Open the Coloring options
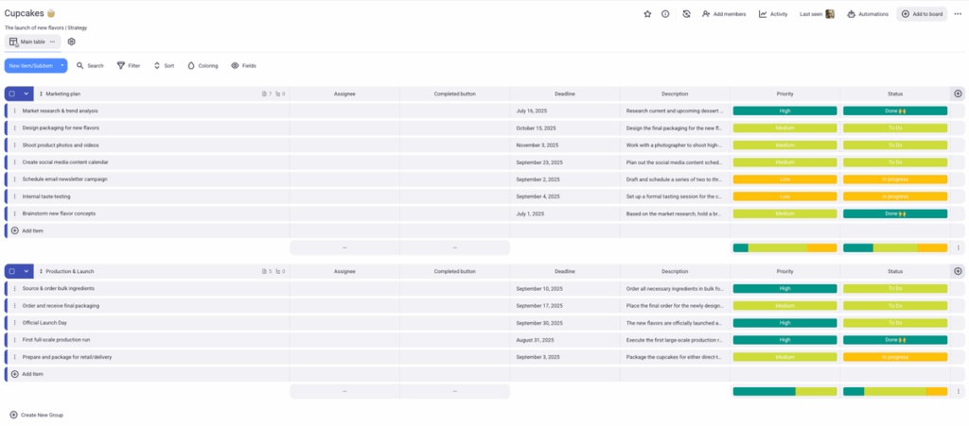Image resolution: width=969 pixels, height=426 pixels. pyautogui.click(x=203, y=65)
